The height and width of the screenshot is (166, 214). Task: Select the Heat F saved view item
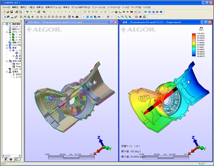click(18, 64)
